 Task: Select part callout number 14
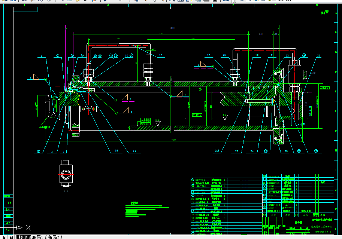pos(134,151)
